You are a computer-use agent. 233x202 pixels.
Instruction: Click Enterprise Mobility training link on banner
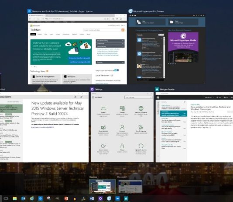coord(79,58)
